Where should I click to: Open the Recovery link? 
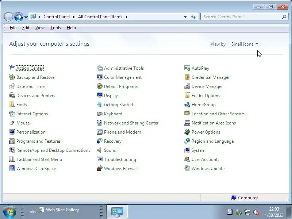pos(113,141)
